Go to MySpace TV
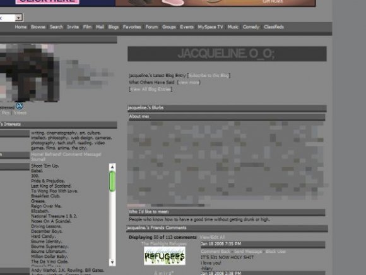Image resolution: width=366 pixels, height=275 pixels. pyautogui.click(x=210, y=27)
